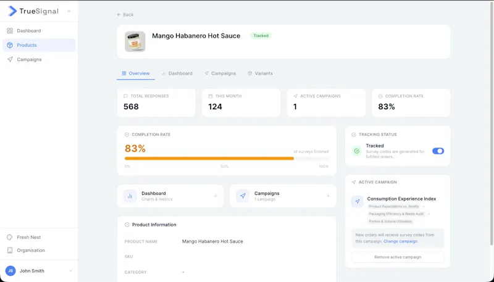Image resolution: width=494 pixels, height=282 pixels.
Task: Click the sidebar Dashboard grid icon
Action: (x=10, y=30)
